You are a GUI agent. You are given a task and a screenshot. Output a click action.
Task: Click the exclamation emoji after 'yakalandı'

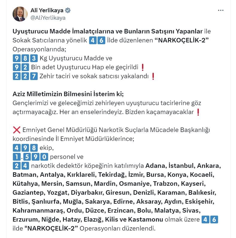153,76
